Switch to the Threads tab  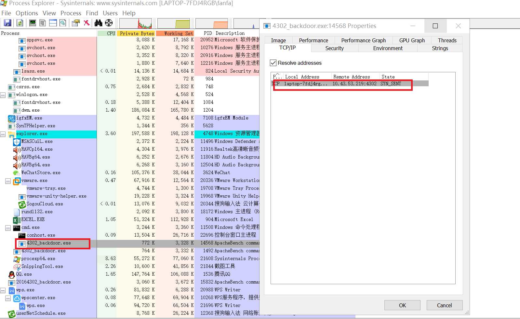pyautogui.click(x=447, y=40)
